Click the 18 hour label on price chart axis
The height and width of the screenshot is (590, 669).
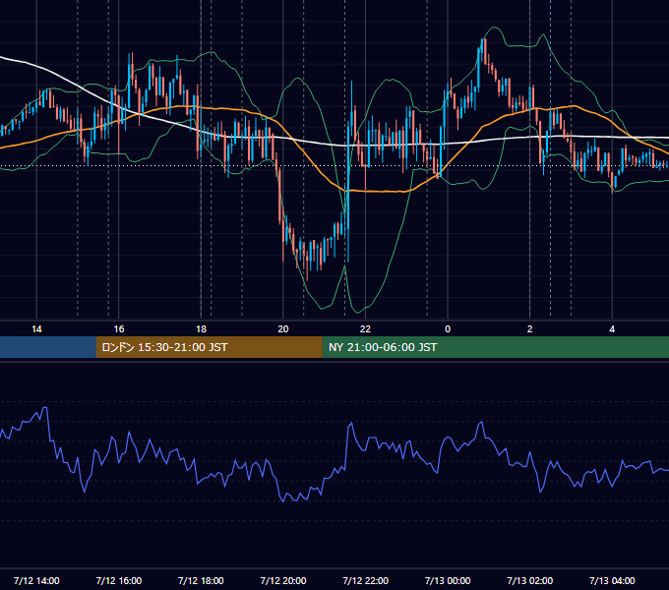[x=201, y=329]
